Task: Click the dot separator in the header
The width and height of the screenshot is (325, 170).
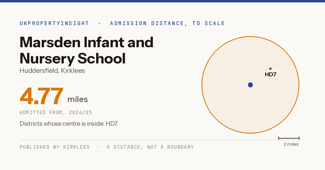Action: [x=99, y=23]
